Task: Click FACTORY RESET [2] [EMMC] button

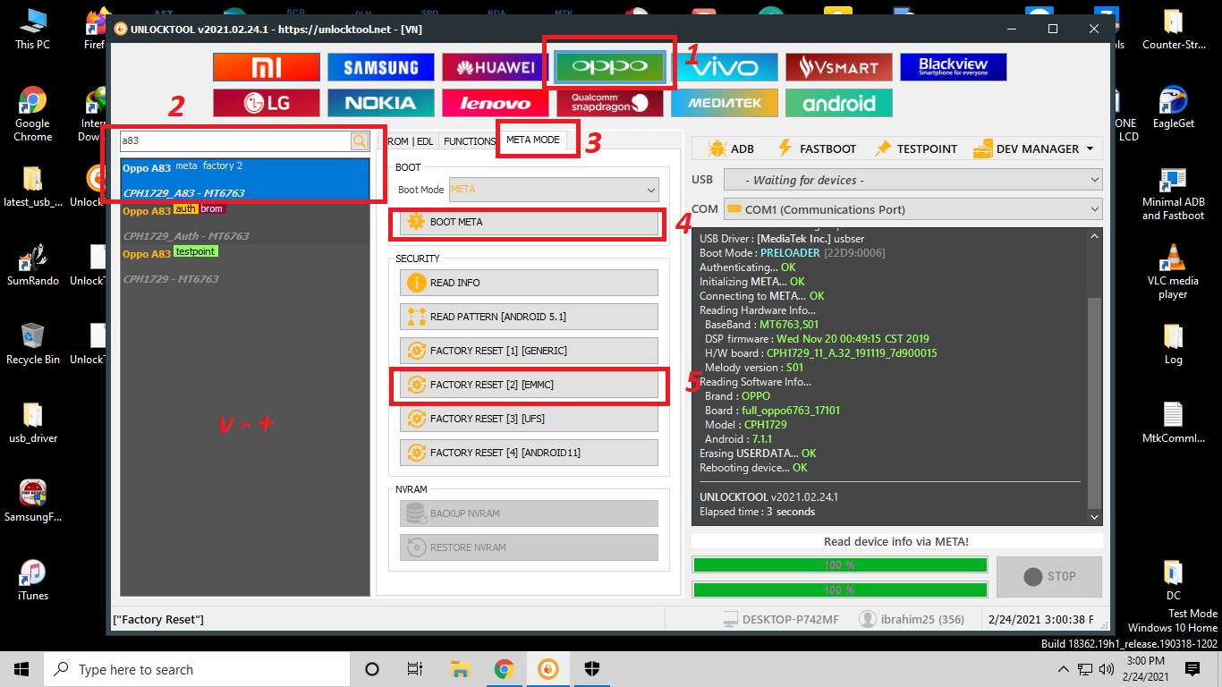Action: [529, 385]
